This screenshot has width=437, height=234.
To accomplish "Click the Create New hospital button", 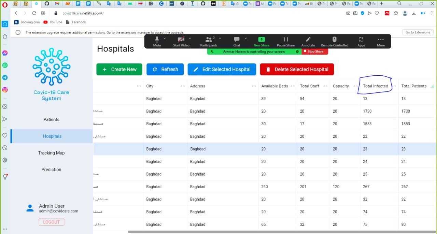I will click(x=119, y=69).
